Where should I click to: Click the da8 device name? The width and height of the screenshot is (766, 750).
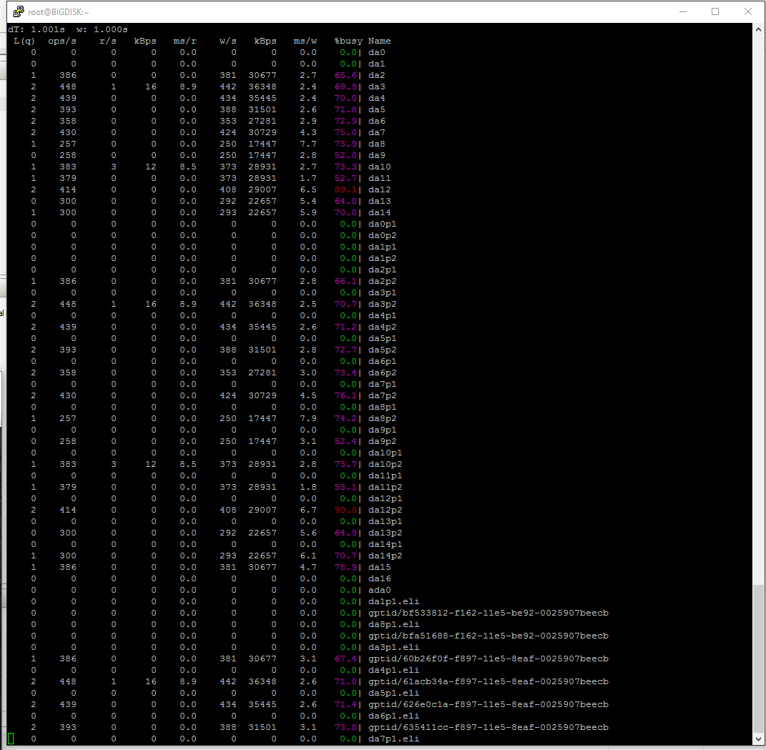point(377,144)
